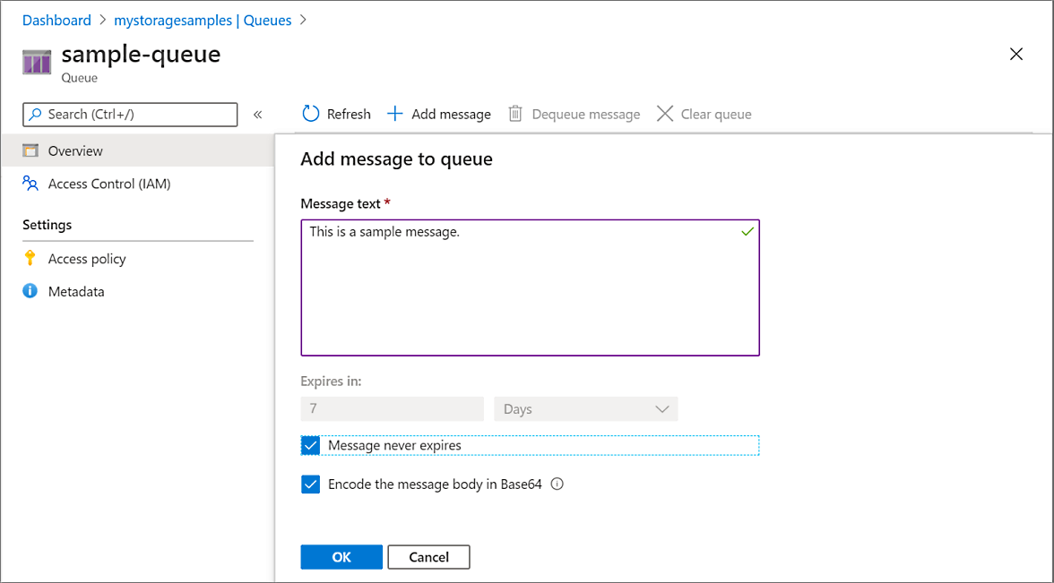Go to Dashboard breadcrumb link

tap(56, 20)
